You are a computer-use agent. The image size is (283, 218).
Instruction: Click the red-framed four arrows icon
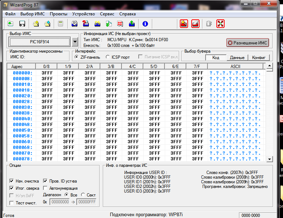pos(220,24)
